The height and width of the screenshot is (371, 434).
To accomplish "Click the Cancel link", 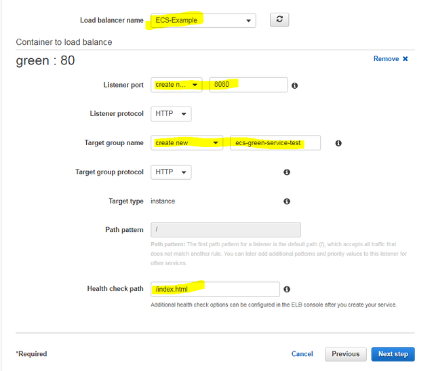I will pos(302,354).
